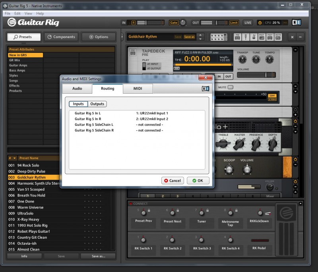
Task: Toggle the Tapedeck Pre icon in toolbar
Action: click(237, 37)
